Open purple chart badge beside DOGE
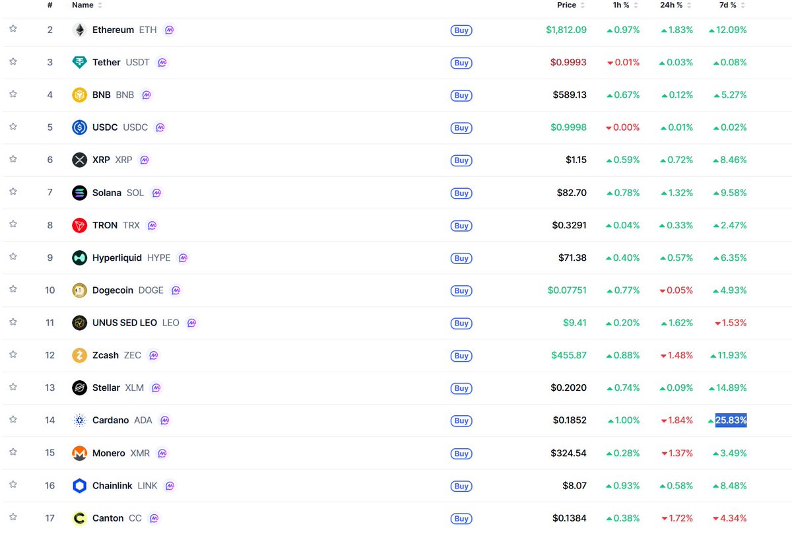 click(x=176, y=290)
